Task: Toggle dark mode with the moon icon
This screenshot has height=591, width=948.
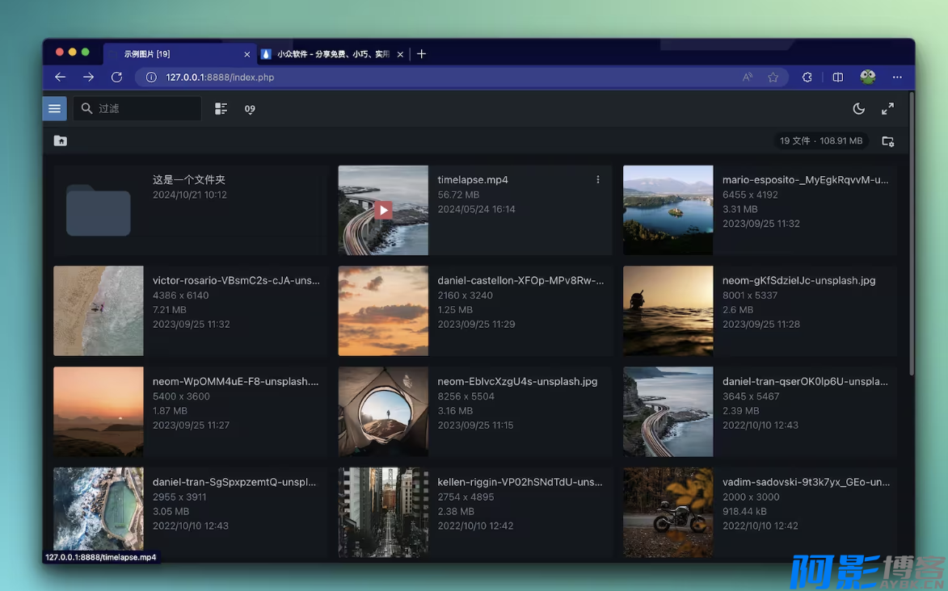Action: (x=858, y=109)
